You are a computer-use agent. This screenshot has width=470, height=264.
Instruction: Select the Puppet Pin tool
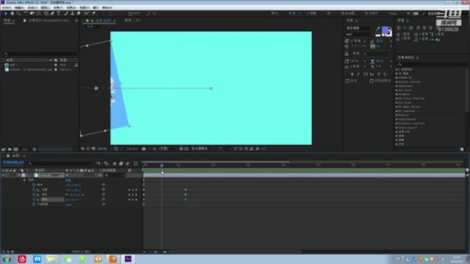94,14
